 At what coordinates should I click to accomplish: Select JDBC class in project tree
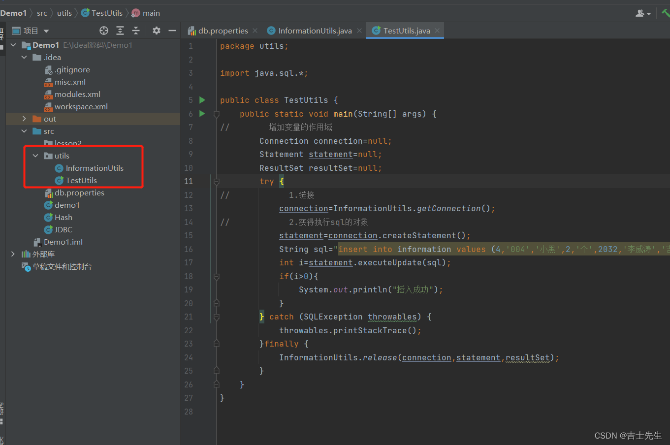click(58, 230)
